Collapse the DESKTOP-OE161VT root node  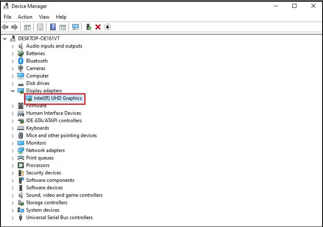[x=5, y=39]
